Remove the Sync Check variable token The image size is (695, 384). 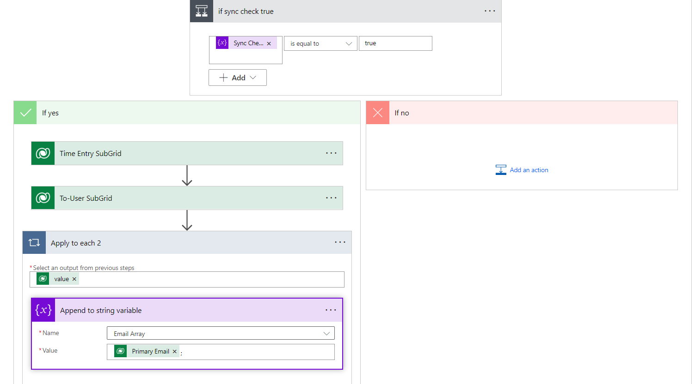point(269,43)
